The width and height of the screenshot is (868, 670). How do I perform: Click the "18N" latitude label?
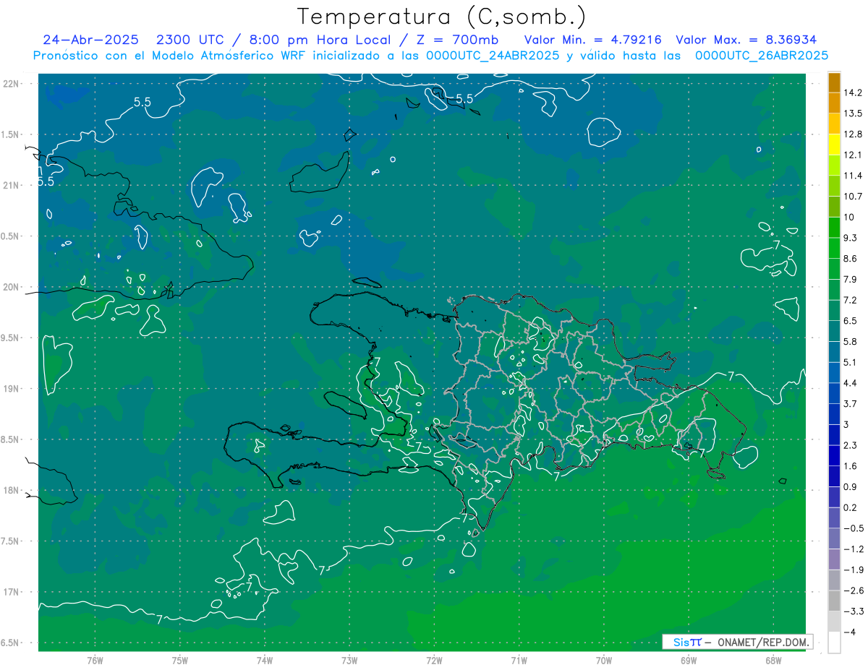click(x=12, y=491)
